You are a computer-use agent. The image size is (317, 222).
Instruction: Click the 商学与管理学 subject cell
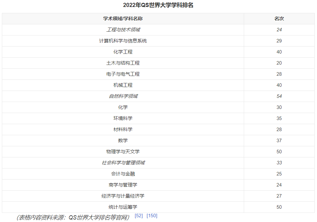coord(123,185)
